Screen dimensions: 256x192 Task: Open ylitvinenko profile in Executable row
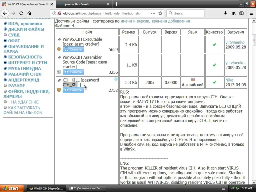coord(235,42)
